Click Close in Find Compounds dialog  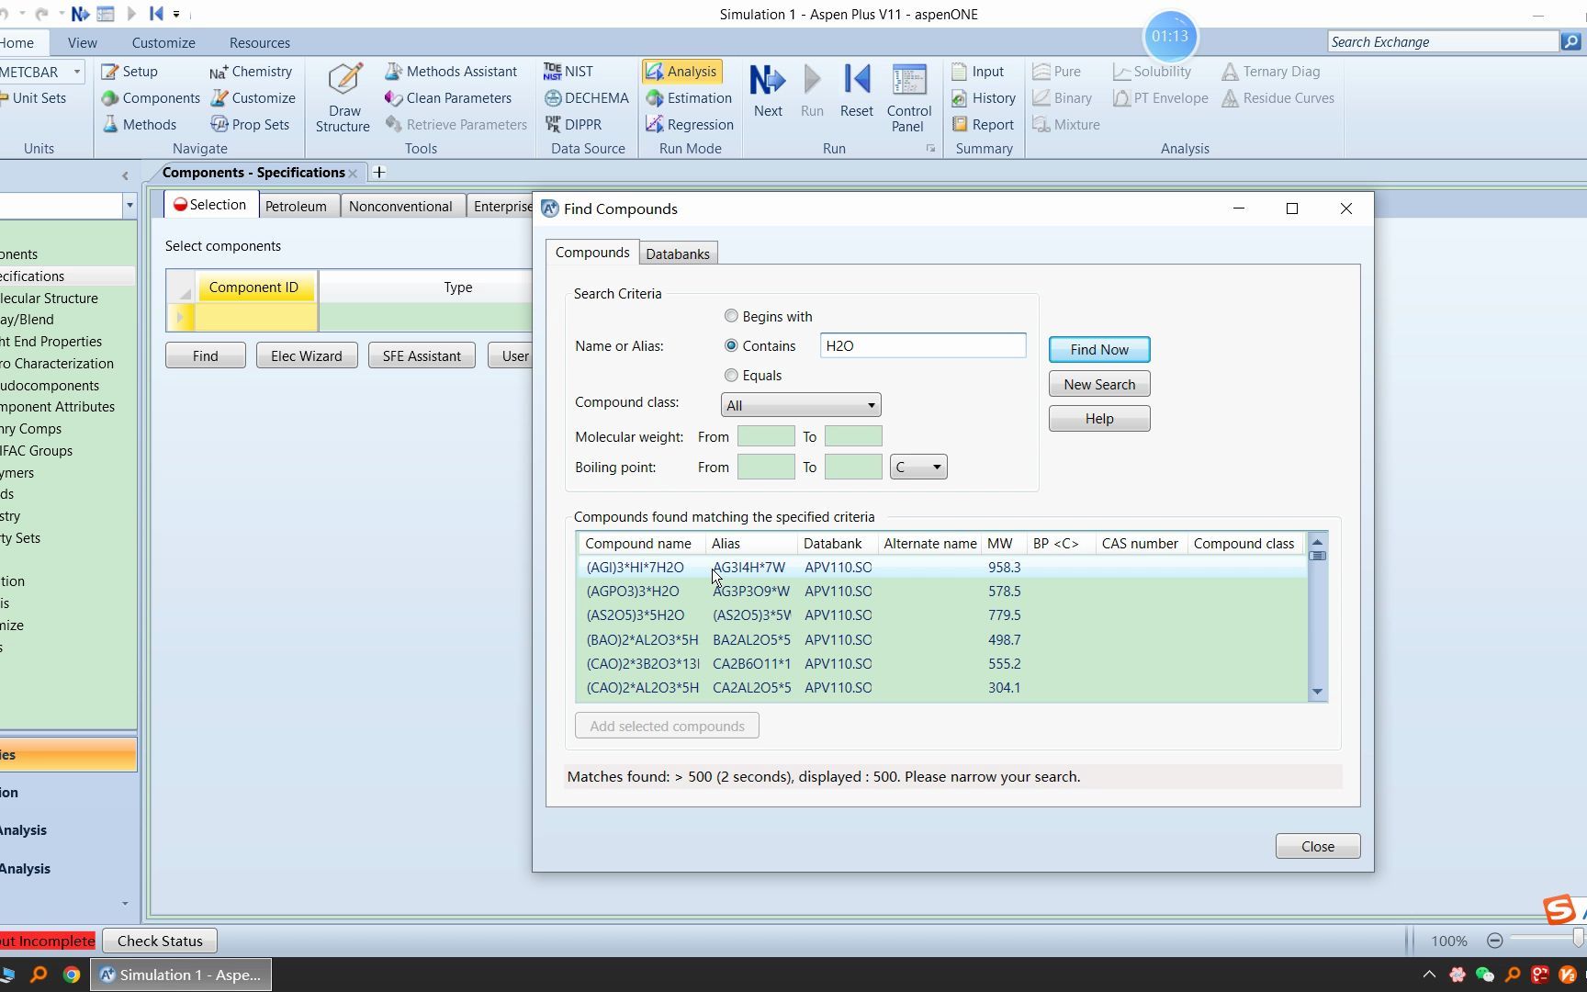tap(1318, 846)
